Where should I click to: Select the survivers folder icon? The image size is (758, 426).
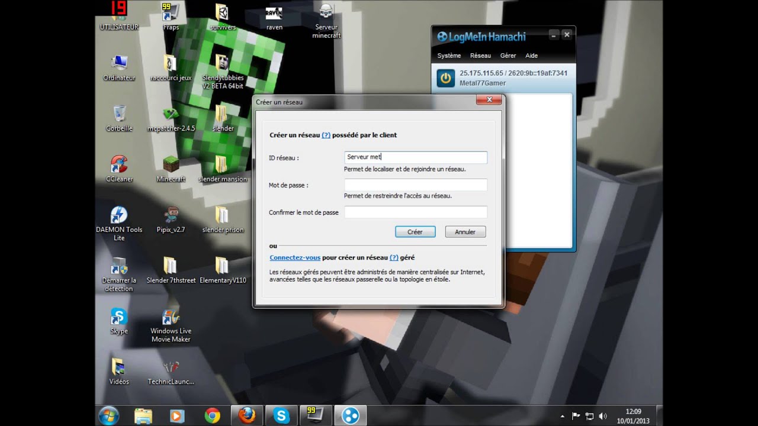(x=223, y=17)
